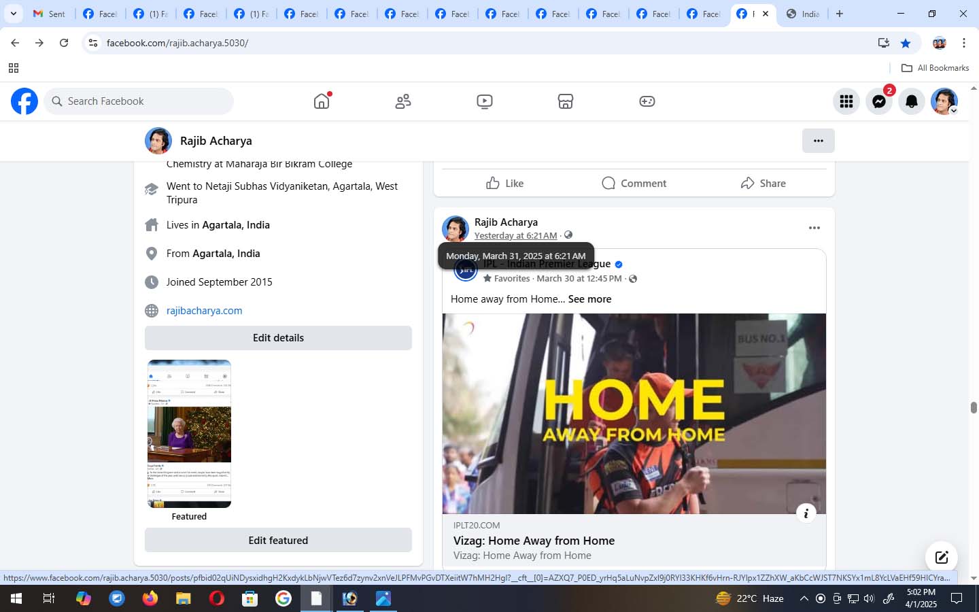Open File Explorer from the taskbar
This screenshot has width=979, height=612.
pos(184,598)
